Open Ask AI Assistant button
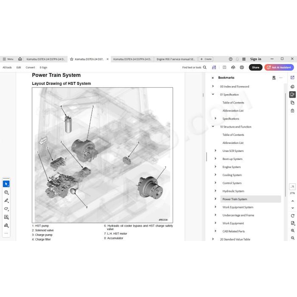The width and height of the screenshot is (297, 297). pos(279,67)
